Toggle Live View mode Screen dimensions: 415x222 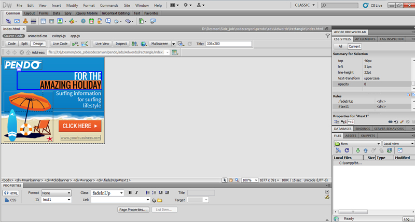[102, 44]
